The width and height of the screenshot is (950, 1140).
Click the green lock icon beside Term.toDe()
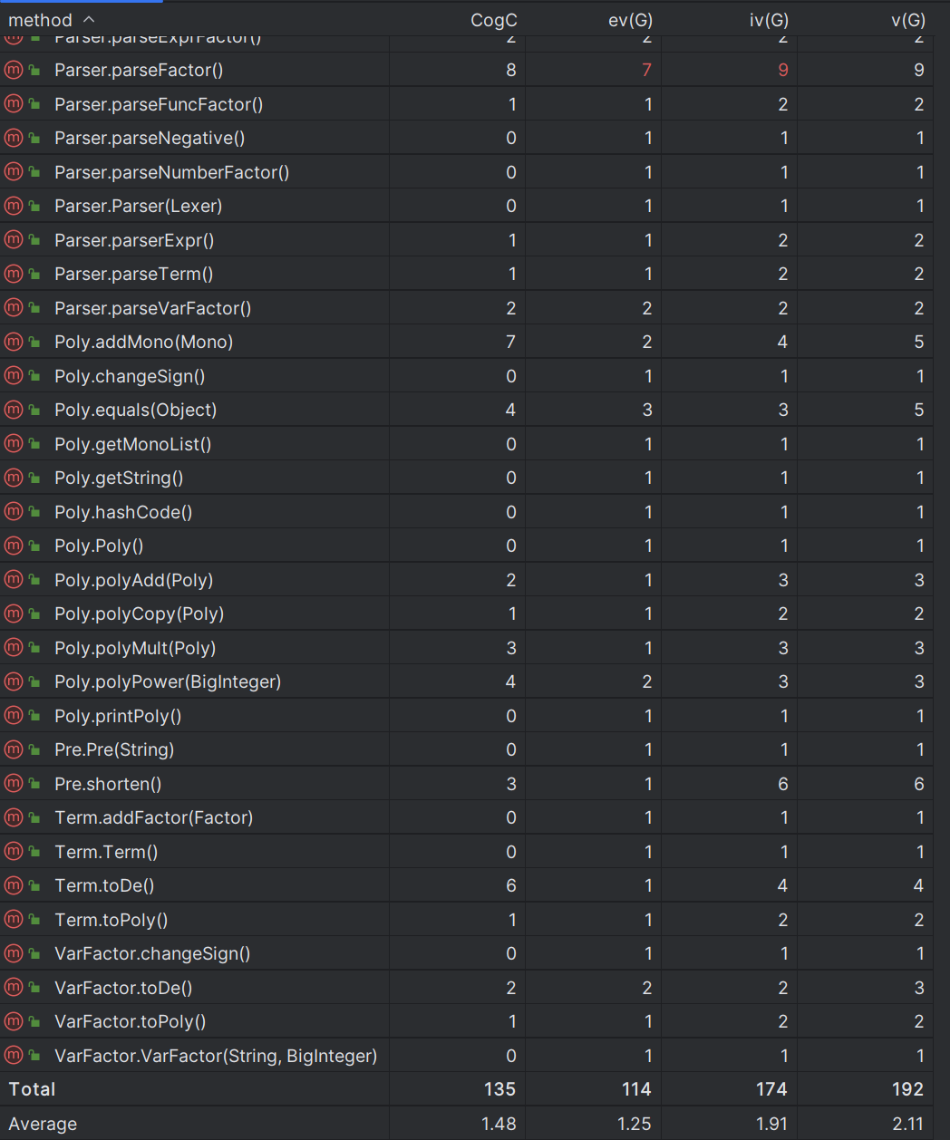34,885
